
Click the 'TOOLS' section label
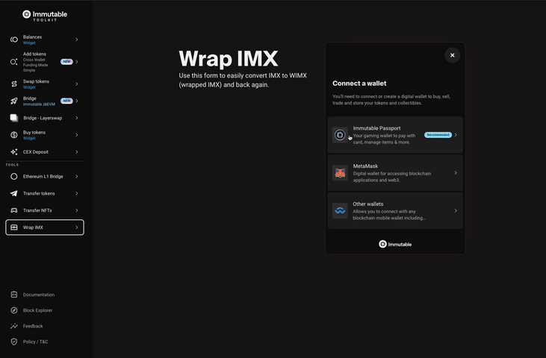[12, 165]
